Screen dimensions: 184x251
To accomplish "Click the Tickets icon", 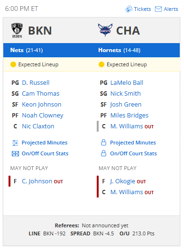I will (129, 9).
